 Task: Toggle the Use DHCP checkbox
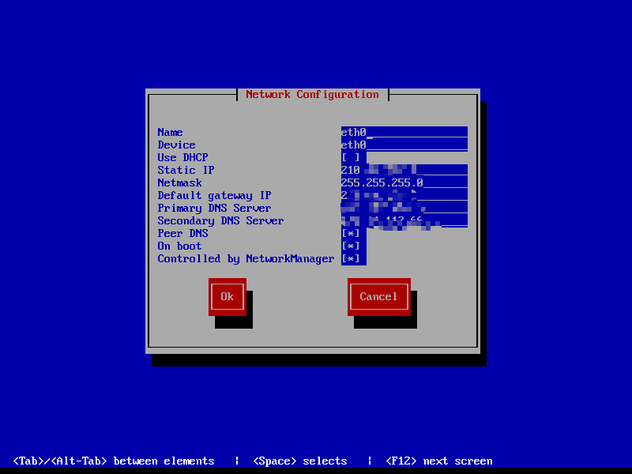351,157
